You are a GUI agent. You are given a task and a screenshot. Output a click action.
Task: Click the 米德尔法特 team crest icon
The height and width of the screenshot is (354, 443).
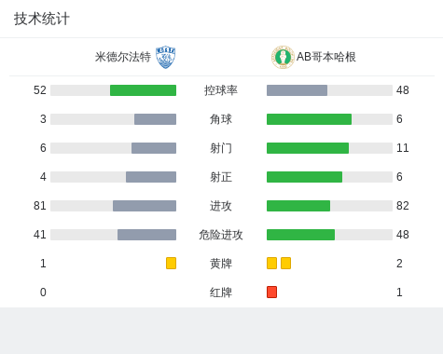pos(166,57)
